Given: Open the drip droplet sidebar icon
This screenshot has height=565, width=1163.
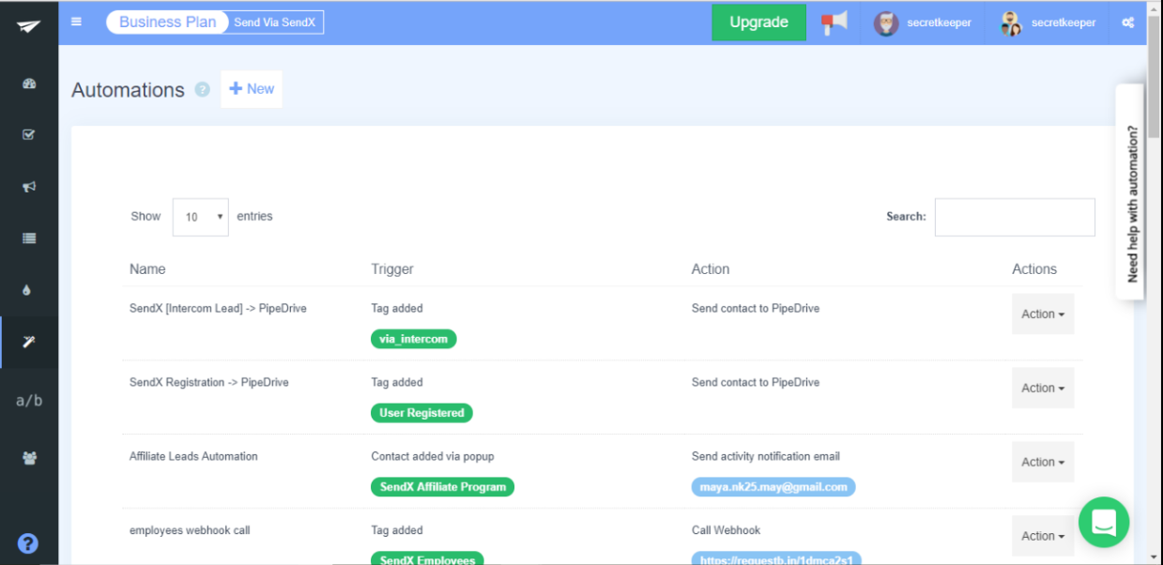Looking at the screenshot, I should [26, 290].
